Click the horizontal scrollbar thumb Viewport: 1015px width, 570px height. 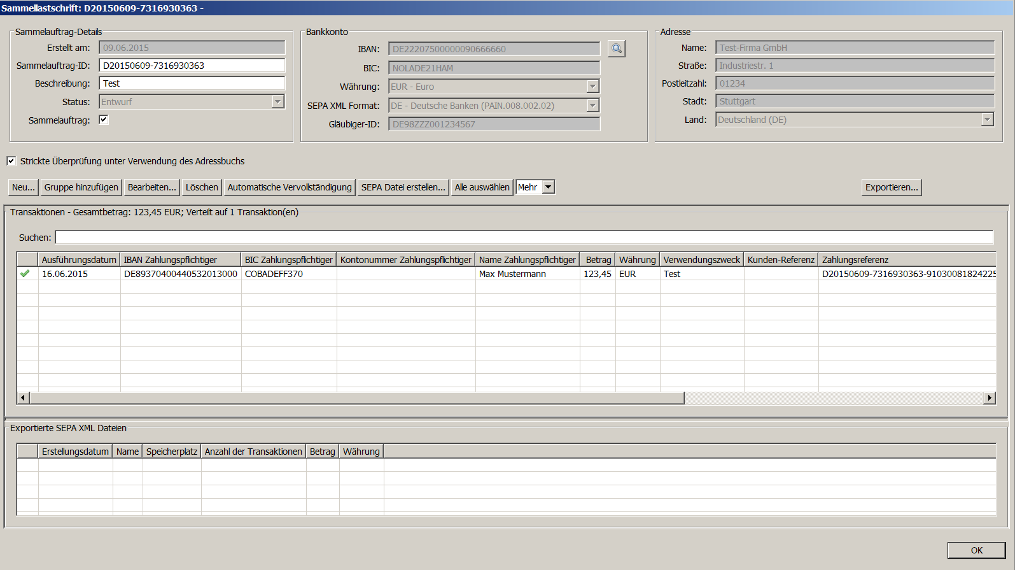(x=357, y=398)
